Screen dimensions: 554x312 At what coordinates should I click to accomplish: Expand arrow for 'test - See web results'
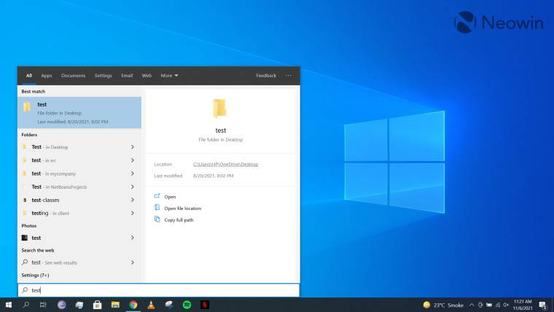click(x=132, y=262)
